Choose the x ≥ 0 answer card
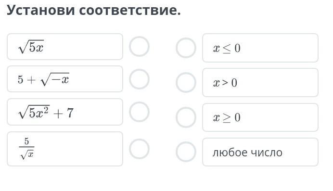Viewport: 333px width, 191px height. [260, 117]
